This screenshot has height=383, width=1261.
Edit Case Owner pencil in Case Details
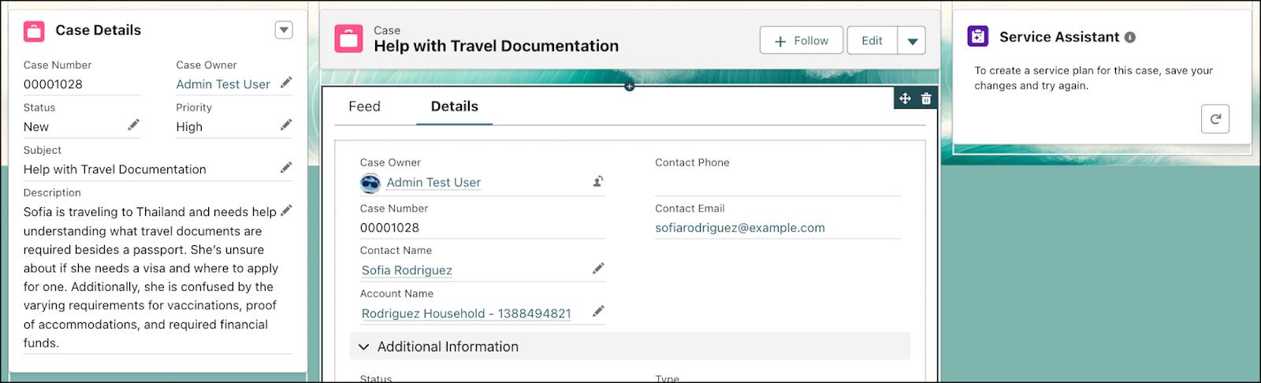(x=286, y=83)
